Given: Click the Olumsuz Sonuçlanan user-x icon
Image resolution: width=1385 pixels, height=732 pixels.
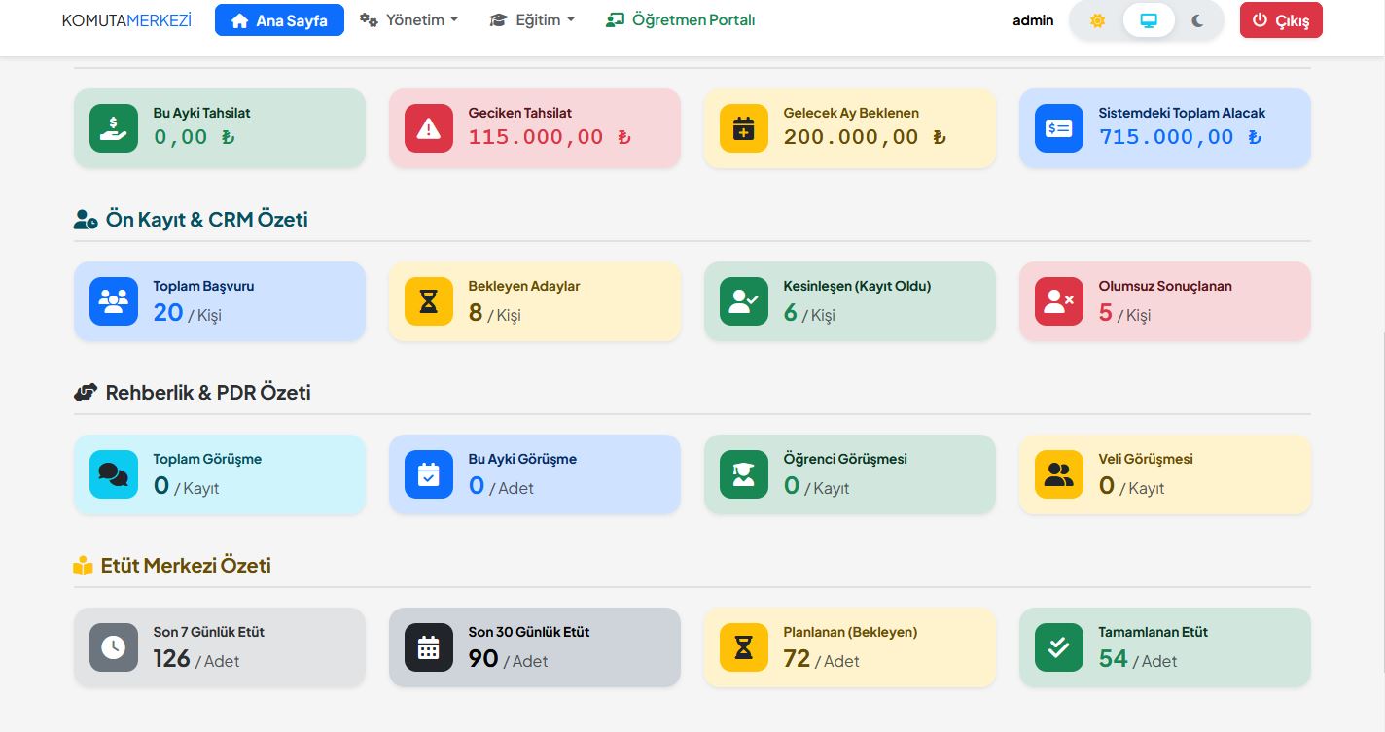Looking at the screenshot, I should tap(1058, 301).
